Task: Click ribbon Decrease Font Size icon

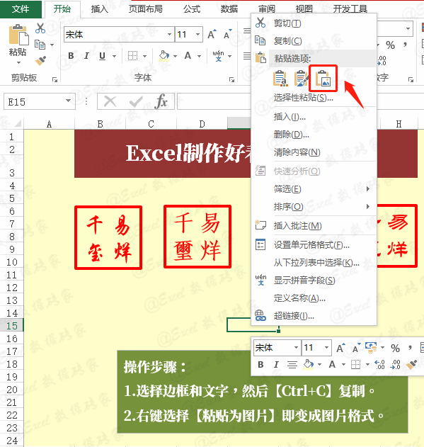Action: (x=227, y=35)
